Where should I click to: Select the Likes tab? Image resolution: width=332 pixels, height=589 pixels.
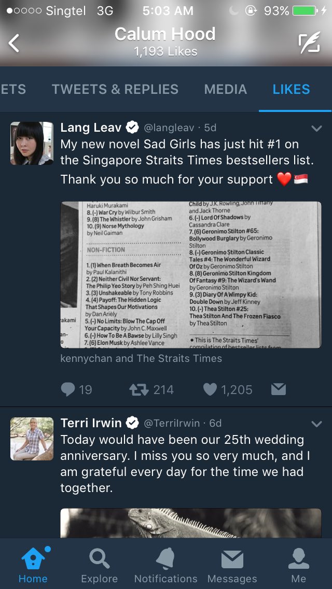[292, 89]
